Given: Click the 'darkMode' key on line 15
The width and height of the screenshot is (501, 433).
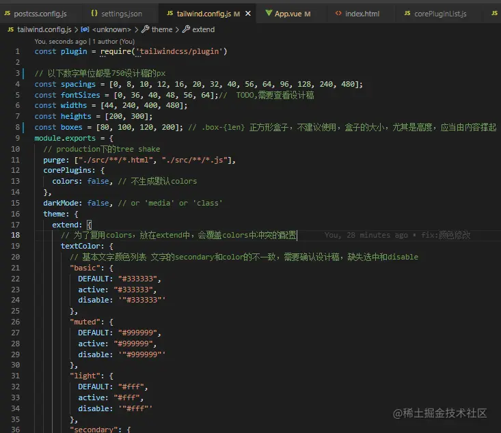Looking at the screenshot, I should pos(60,203).
